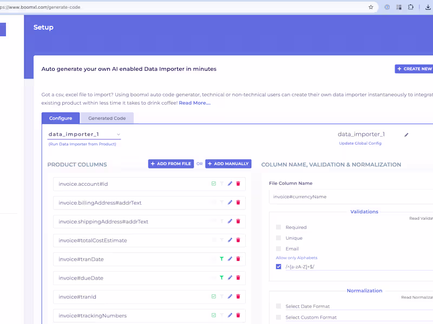Select the Configure tab
Screen dimensions: 433x324
click(61, 118)
